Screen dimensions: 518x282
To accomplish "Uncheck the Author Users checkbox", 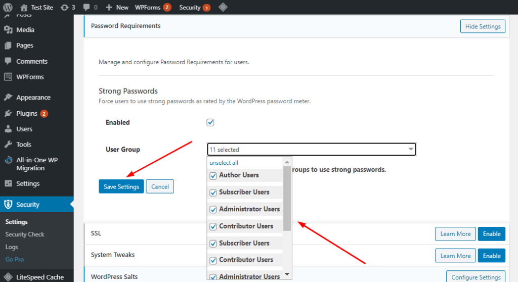I will click(x=213, y=176).
